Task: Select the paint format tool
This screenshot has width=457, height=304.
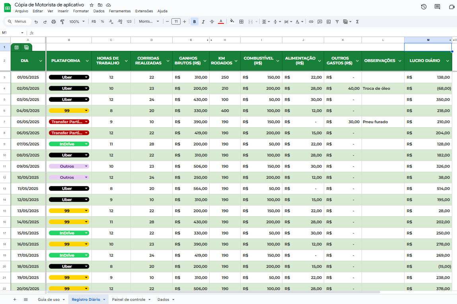Action: [x=62, y=21]
